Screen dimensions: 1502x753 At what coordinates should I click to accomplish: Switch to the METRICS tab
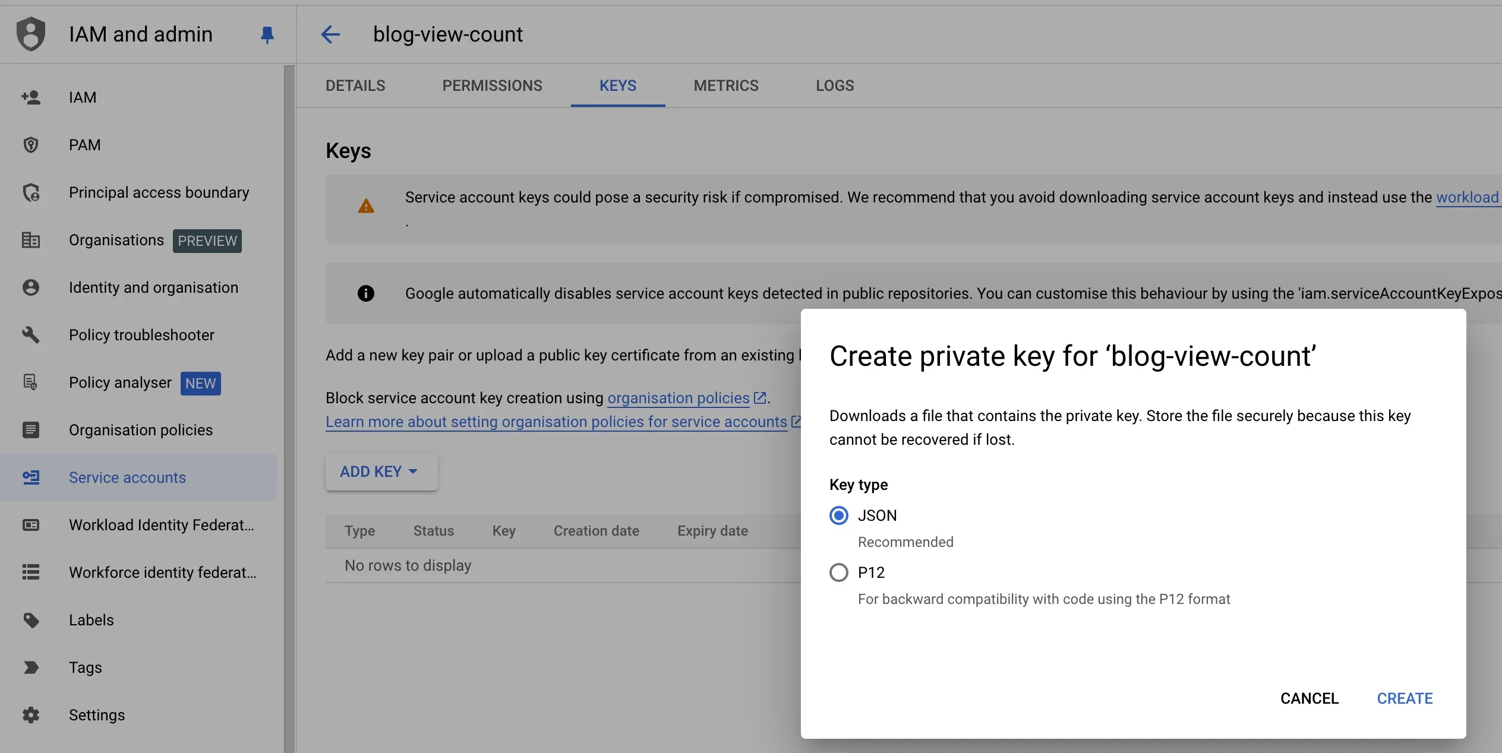click(x=725, y=86)
